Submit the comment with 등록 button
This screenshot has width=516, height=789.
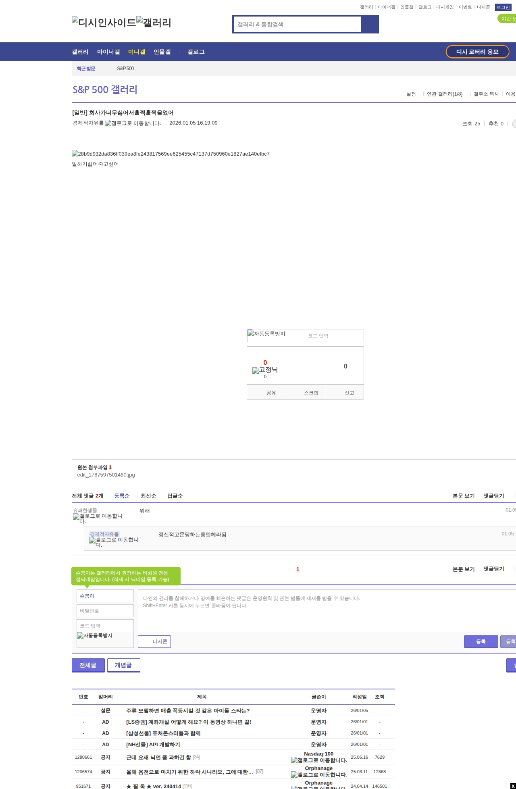481,641
